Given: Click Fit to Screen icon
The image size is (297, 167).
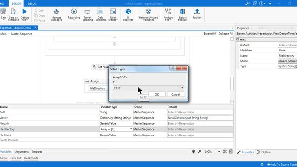Looking at the screenshot, I should tap(225, 152).
